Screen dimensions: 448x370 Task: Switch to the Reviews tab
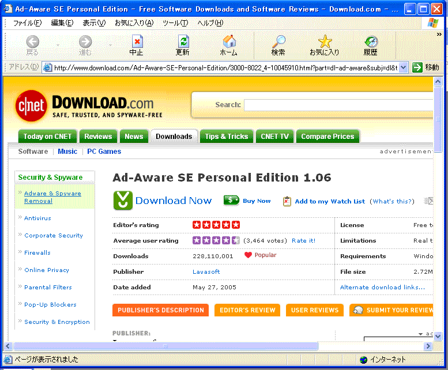(x=98, y=136)
